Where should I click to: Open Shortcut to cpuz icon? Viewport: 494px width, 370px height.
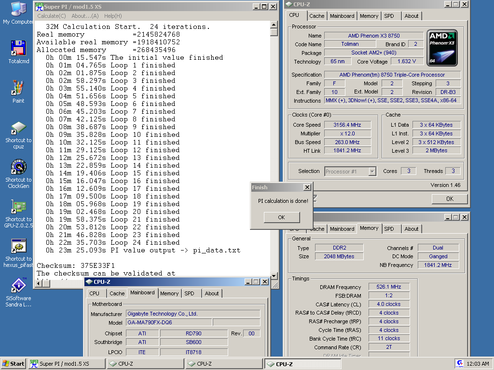click(18, 135)
